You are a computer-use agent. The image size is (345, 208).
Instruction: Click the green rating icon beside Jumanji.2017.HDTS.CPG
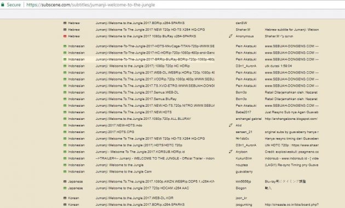(65, 132)
